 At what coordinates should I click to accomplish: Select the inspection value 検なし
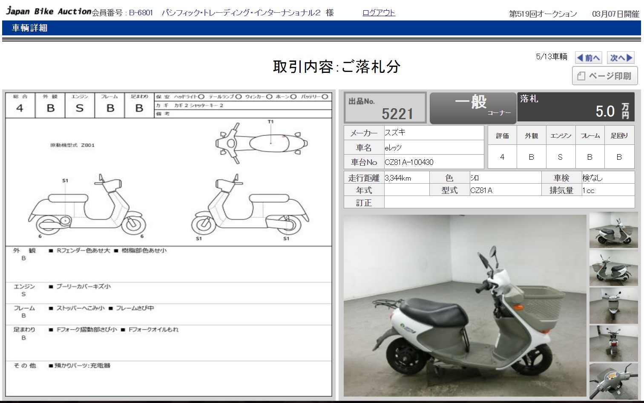(x=592, y=178)
